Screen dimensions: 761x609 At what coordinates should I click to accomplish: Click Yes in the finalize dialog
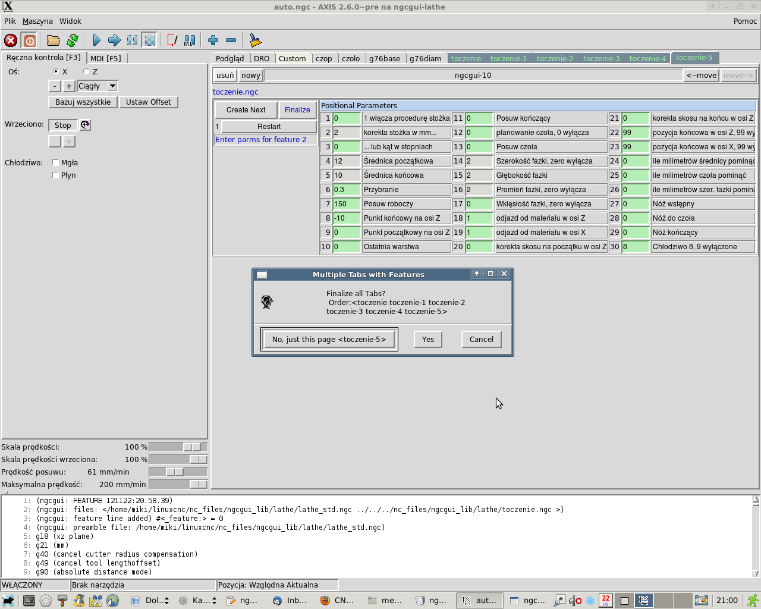tap(428, 340)
